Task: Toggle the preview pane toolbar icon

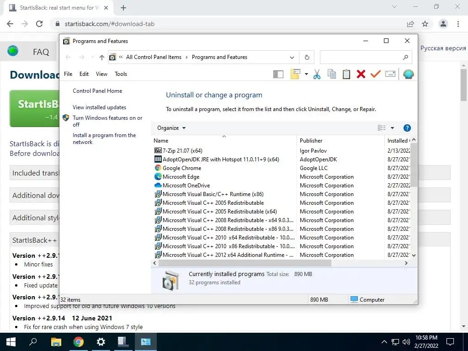Action: coord(278,74)
